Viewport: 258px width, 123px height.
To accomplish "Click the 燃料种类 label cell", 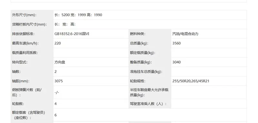I will click(150, 34).
